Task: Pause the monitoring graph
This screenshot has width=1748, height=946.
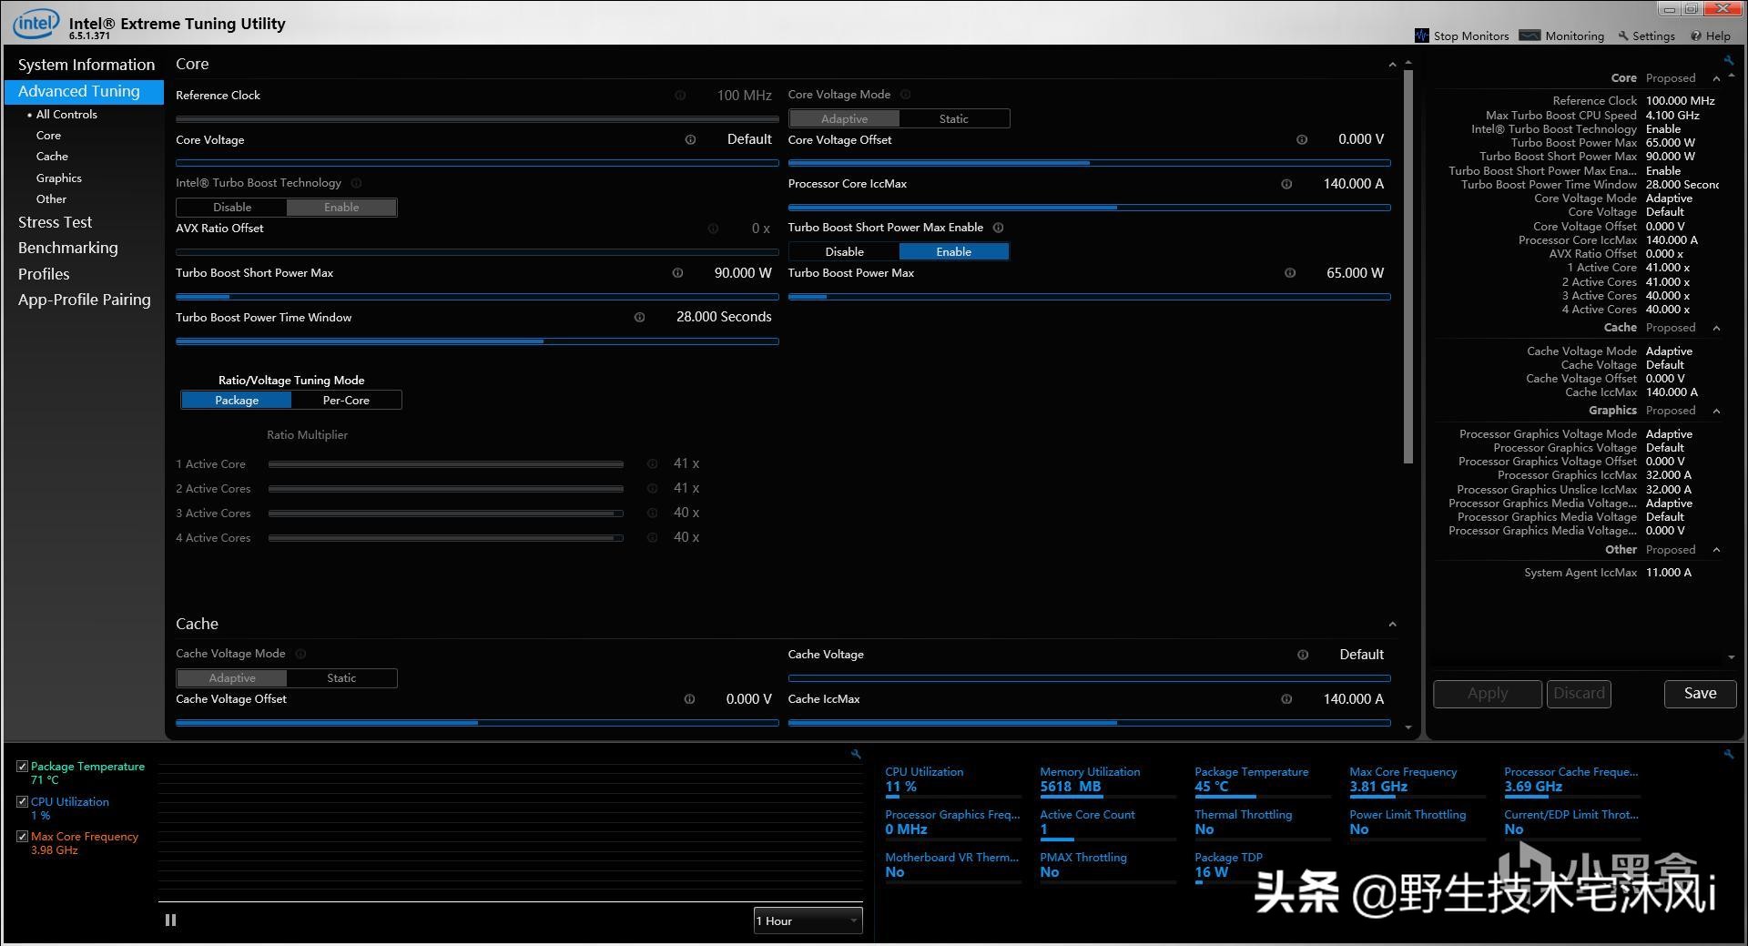Action: [170, 921]
